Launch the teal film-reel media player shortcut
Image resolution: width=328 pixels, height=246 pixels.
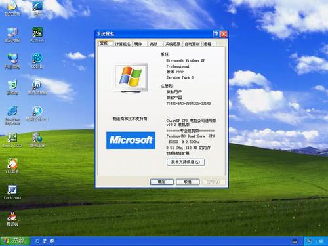click(x=37, y=61)
